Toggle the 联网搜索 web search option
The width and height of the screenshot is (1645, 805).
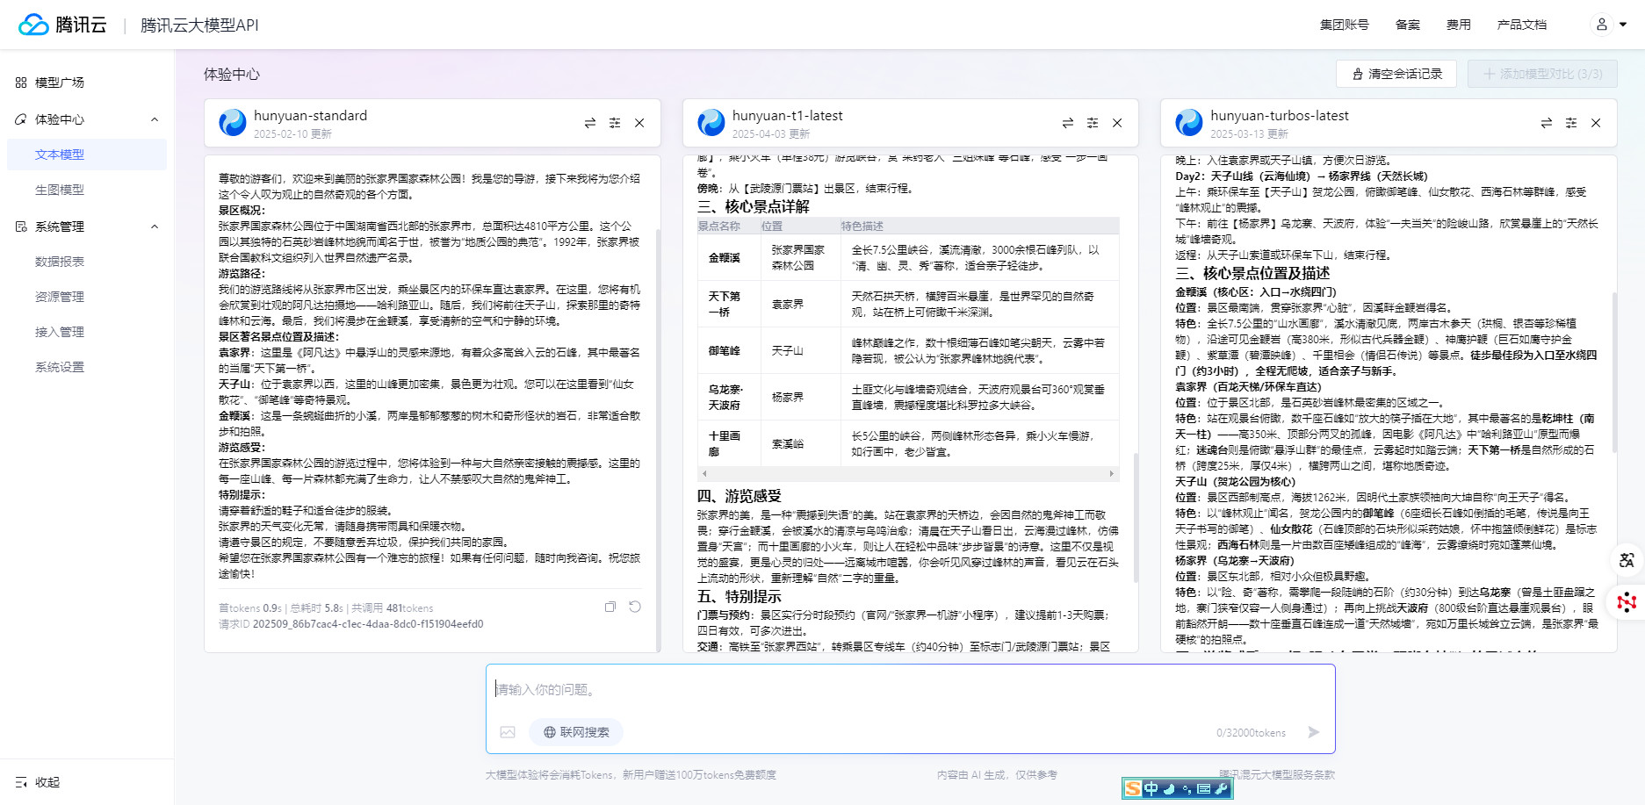576,732
